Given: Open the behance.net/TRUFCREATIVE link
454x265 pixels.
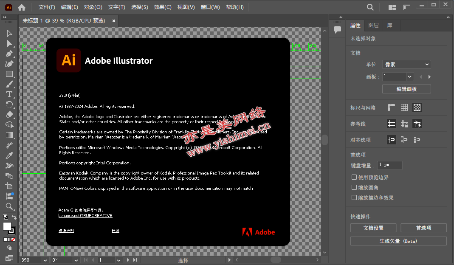Looking at the screenshot, I should pos(85,215).
